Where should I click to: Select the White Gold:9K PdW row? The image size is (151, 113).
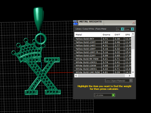coord(103,59)
